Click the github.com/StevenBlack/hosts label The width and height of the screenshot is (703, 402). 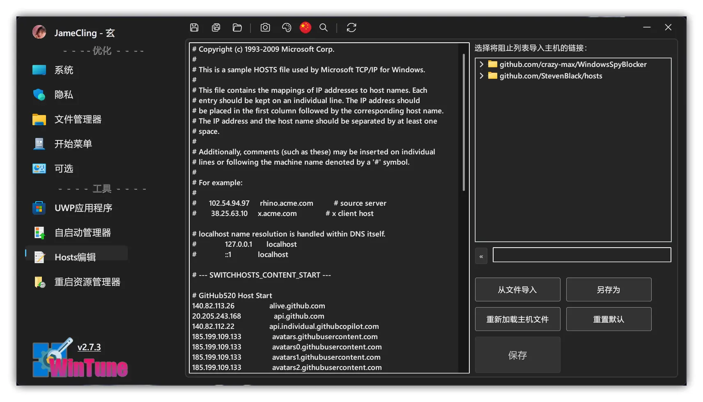point(551,76)
